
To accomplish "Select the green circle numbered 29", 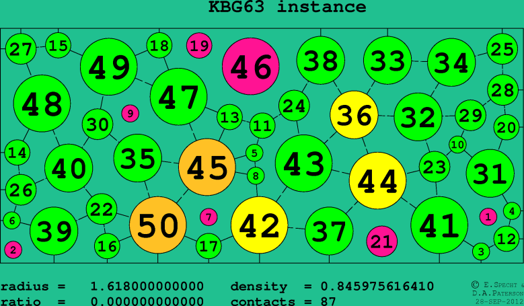I will point(471,115).
